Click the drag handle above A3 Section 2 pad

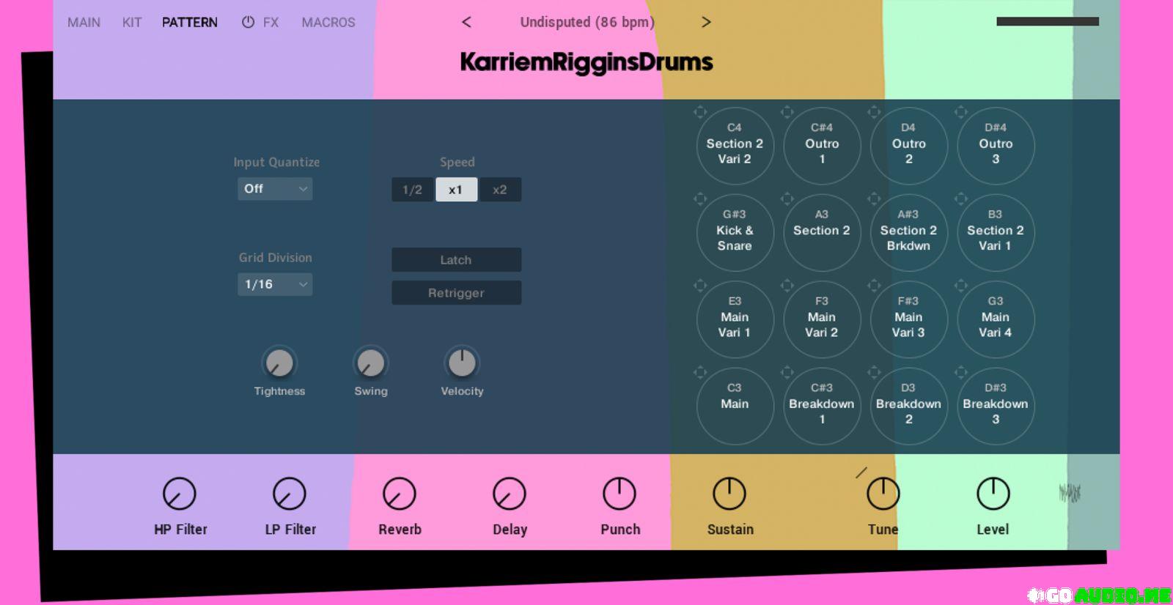tap(787, 198)
